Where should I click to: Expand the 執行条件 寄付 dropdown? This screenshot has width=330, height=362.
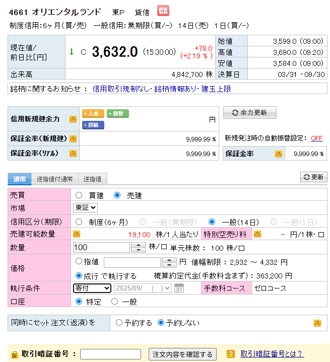pyautogui.click(x=92, y=288)
